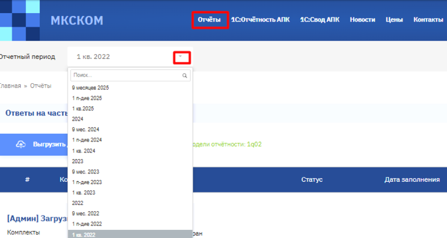Open the Контакты page

tap(428, 20)
